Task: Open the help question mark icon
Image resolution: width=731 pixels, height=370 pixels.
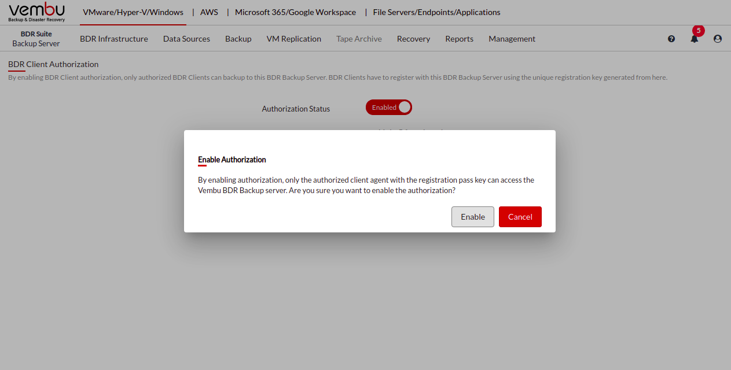Action: pos(671,39)
